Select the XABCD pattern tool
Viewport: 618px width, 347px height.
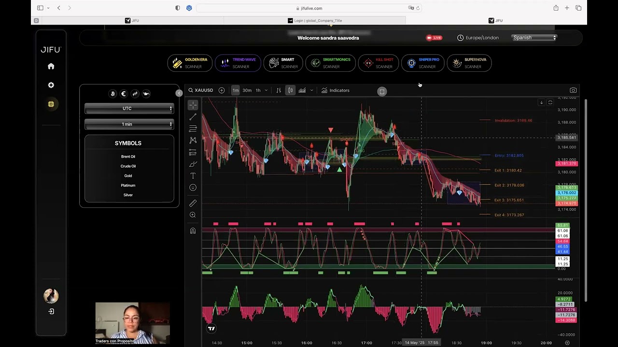193,140
